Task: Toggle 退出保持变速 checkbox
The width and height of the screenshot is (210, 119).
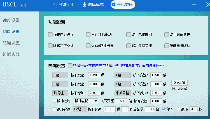Action: coord(129,46)
